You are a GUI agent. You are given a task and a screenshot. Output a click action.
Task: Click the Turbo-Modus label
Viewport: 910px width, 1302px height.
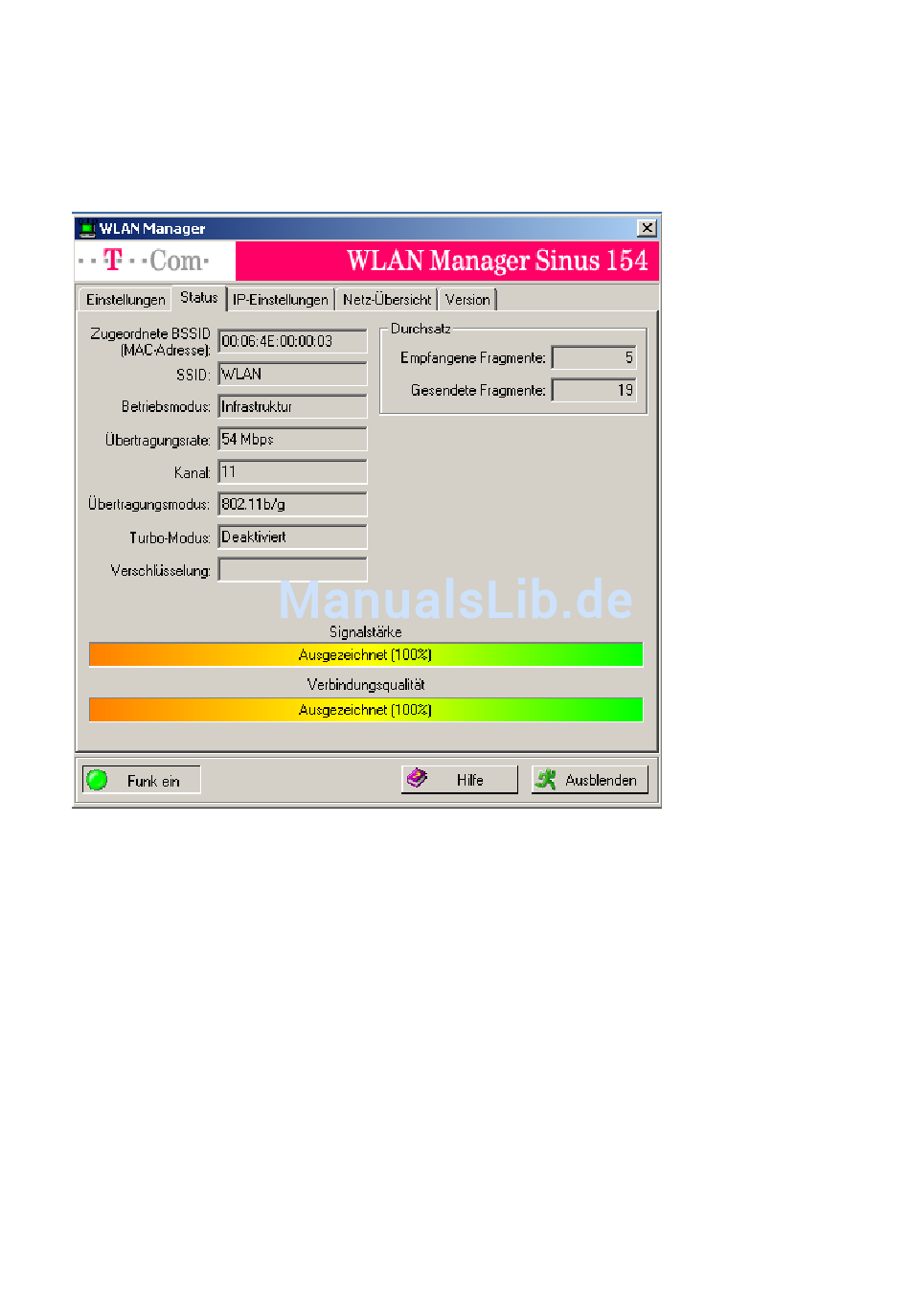[170, 538]
